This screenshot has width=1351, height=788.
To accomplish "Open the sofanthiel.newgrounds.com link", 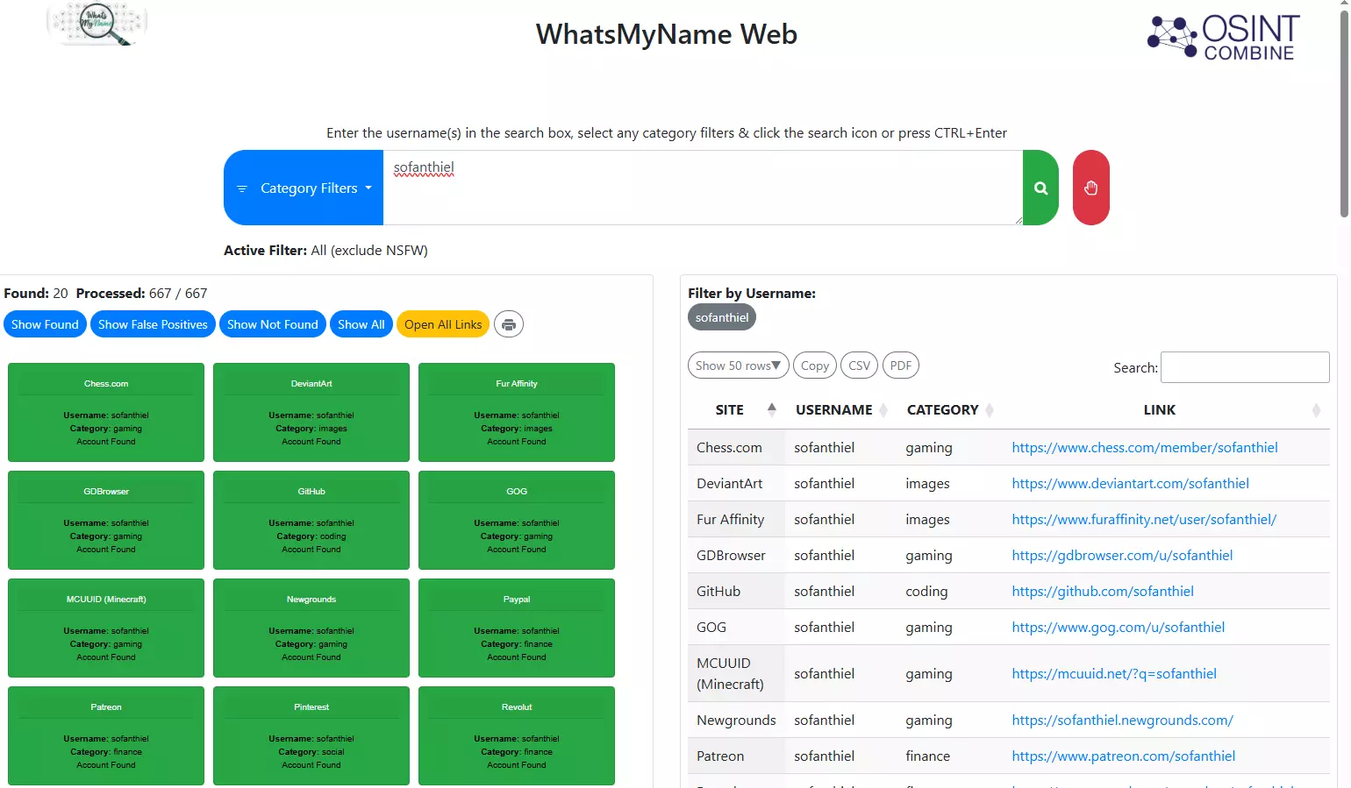I will coord(1123,720).
